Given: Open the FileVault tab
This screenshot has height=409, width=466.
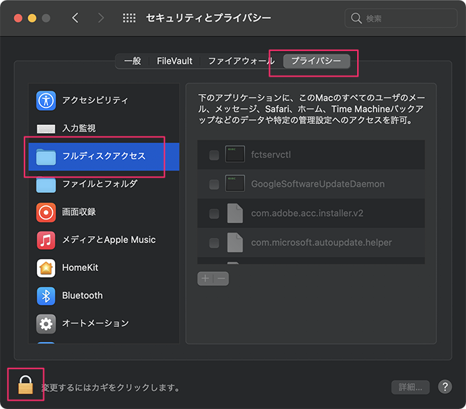Looking at the screenshot, I should [x=174, y=61].
